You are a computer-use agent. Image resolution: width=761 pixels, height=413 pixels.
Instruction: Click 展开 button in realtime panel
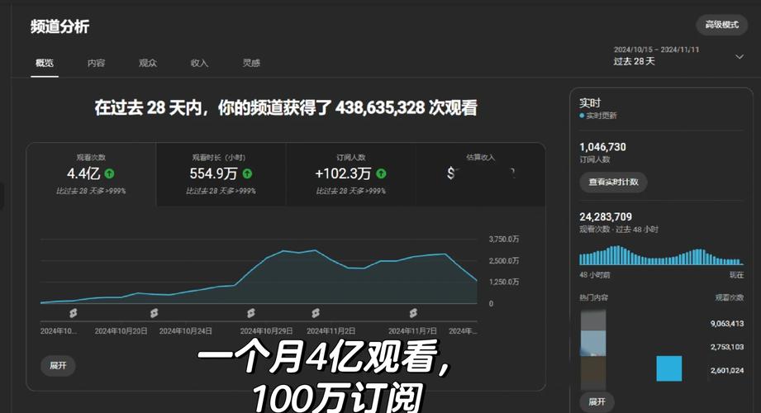[x=597, y=401]
